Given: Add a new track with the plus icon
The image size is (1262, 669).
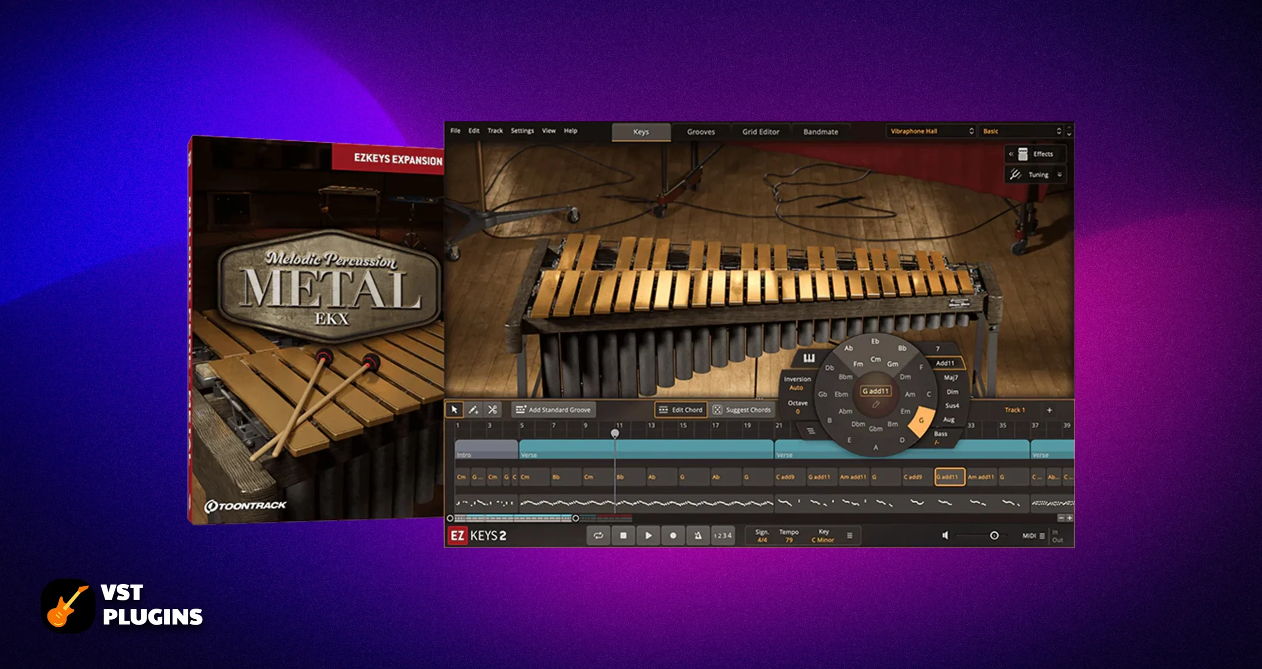Looking at the screenshot, I should pos(1049,410).
